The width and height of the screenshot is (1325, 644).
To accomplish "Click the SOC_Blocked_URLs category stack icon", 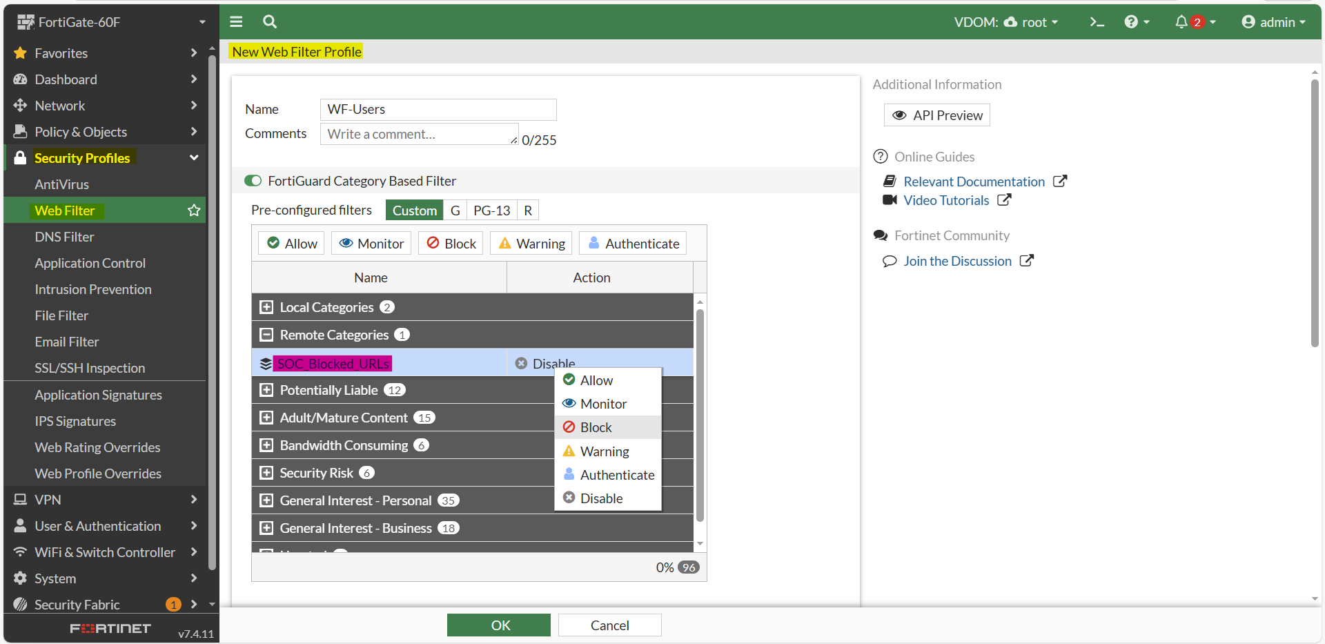I will point(266,364).
